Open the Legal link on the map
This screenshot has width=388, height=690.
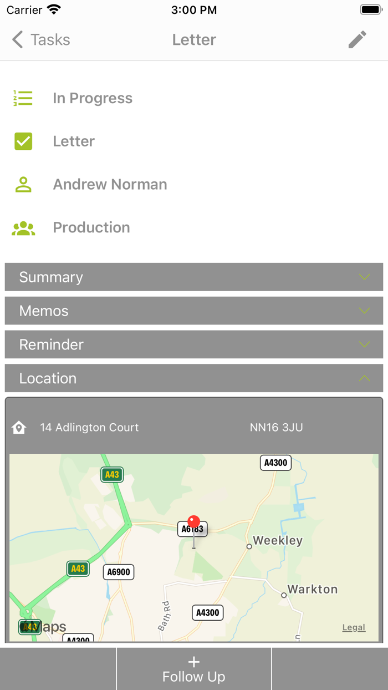tap(353, 627)
